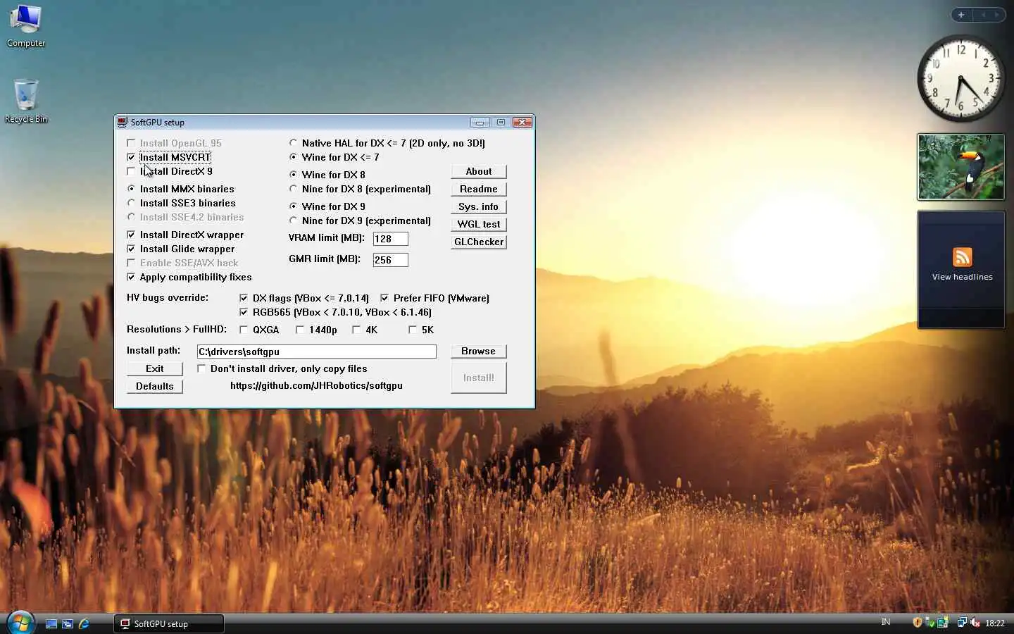The width and height of the screenshot is (1014, 634).
Task: Click the github.com/JHRobotics/softgpu URL text
Action: tap(316, 385)
